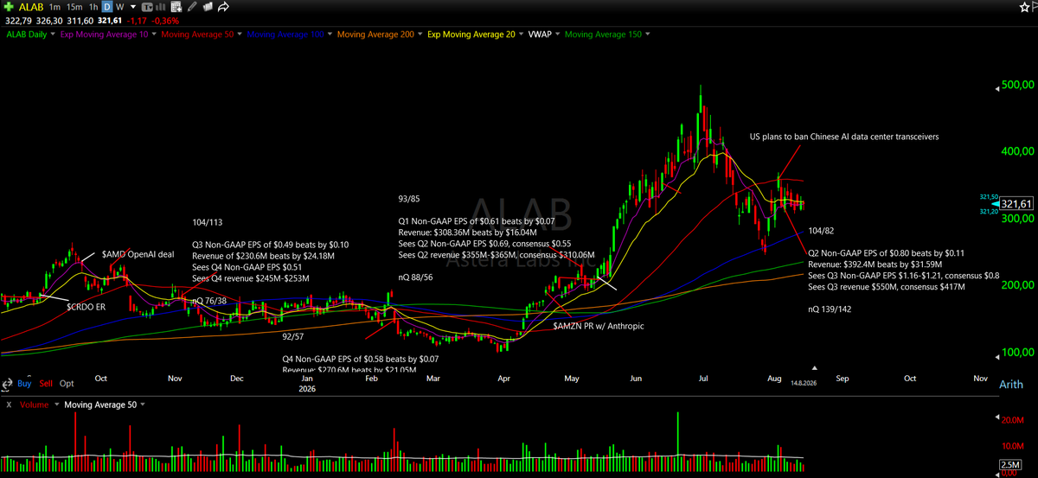The width and height of the screenshot is (1038, 478).
Task: Select the W weekly timeframe
Action: click(119, 7)
